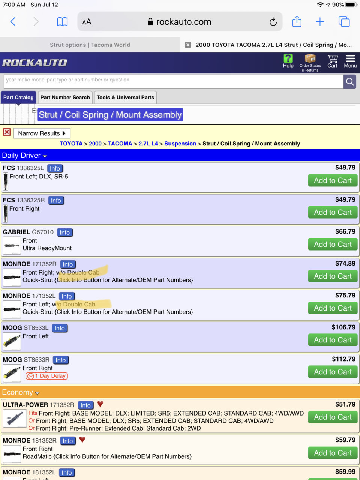Expand the Narrow Results dropdown

coord(42,133)
